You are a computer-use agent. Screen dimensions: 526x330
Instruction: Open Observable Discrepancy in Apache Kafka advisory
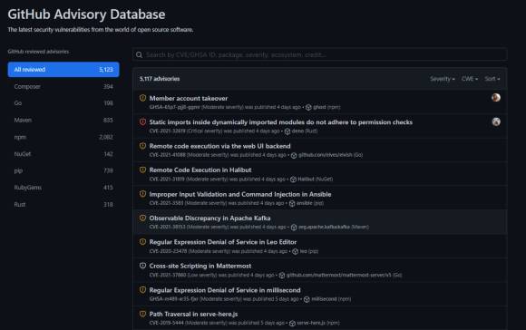click(209, 218)
